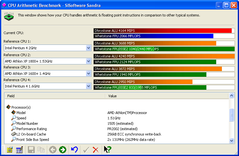Maximize the Sandra benchmark window

point(226,5)
